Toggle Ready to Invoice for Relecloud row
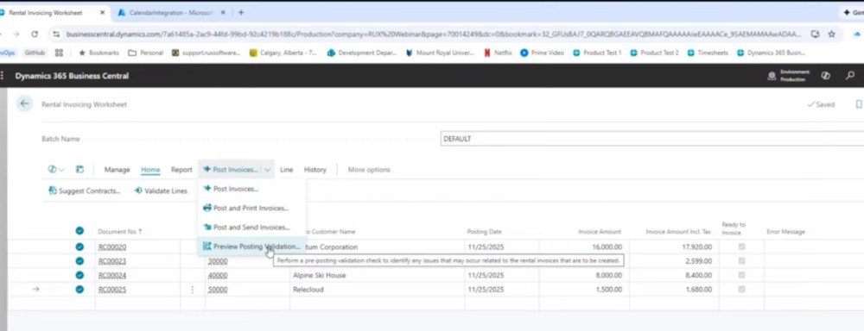 (741, 290)
